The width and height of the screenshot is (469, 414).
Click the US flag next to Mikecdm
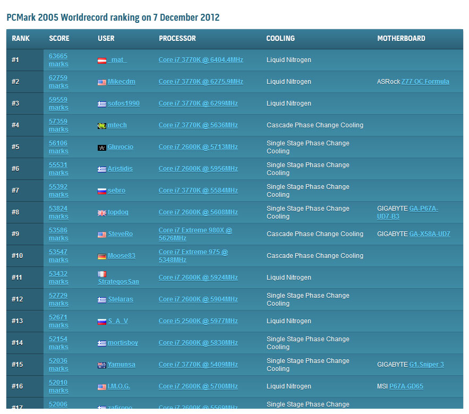(x=102, y=82)
